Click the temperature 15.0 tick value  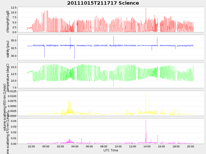(x=14, y=67)
